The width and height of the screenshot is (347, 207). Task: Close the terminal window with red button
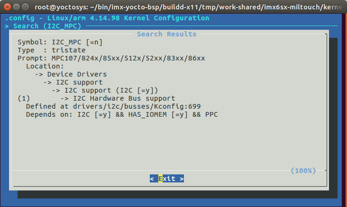point(7,7)
